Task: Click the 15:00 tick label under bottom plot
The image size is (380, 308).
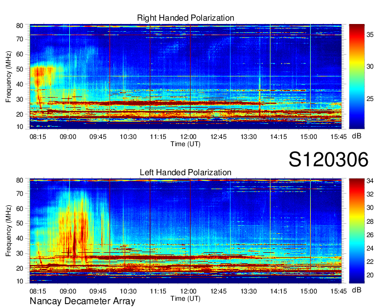Action: 308,292
